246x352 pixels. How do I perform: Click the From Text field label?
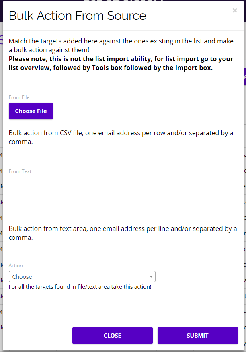tap(20, 171)
